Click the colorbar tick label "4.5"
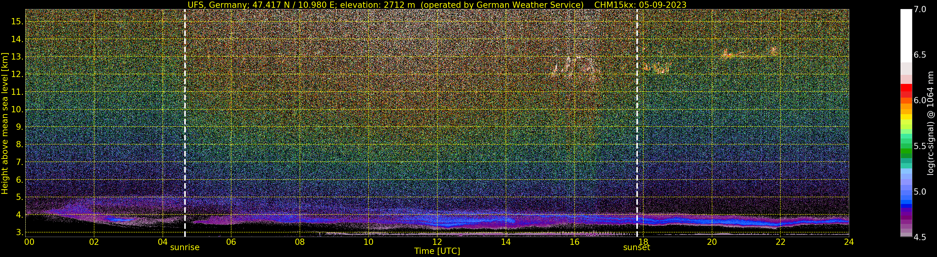The width and height of the screenshot is (937, 257). click(x=920, y=237)
